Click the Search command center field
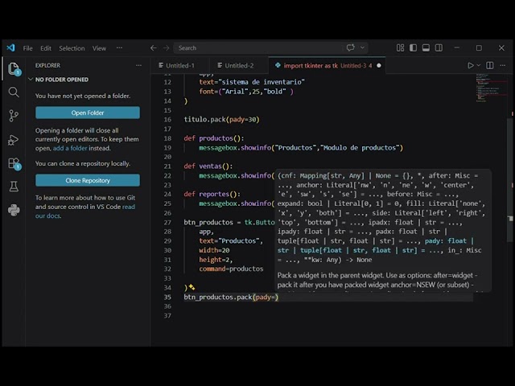Viewport: 515px width, 386px height. point(270,48)
